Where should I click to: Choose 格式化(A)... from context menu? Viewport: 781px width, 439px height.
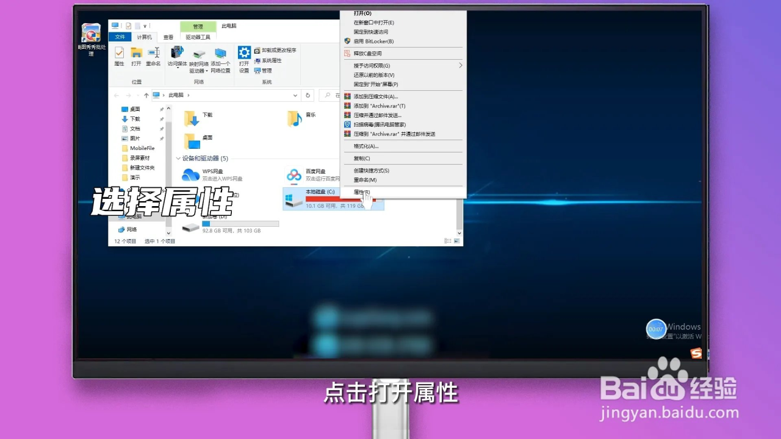click(366, 146)
